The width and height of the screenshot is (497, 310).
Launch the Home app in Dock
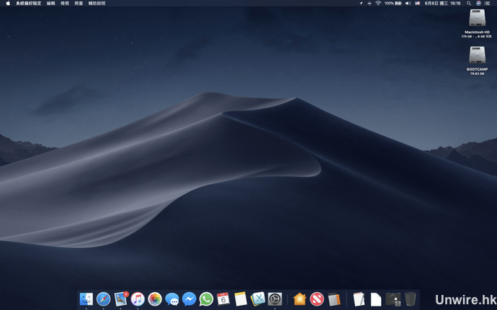point(300,299)
